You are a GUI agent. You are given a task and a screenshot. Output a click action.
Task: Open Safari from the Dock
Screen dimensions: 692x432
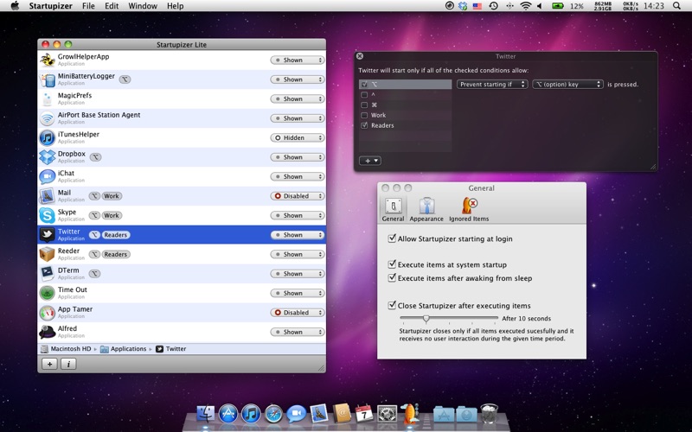pos(273,414)
